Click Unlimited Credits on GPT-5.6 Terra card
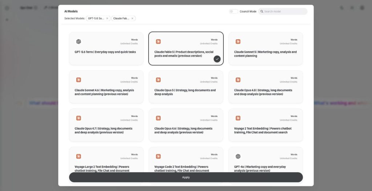The image size is (372, 191). (129, 44)
